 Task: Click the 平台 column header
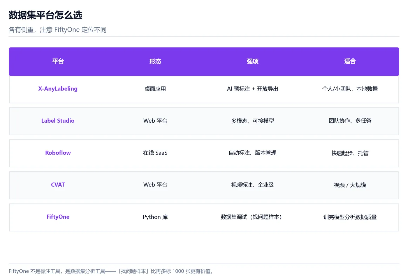click(58, 61)
